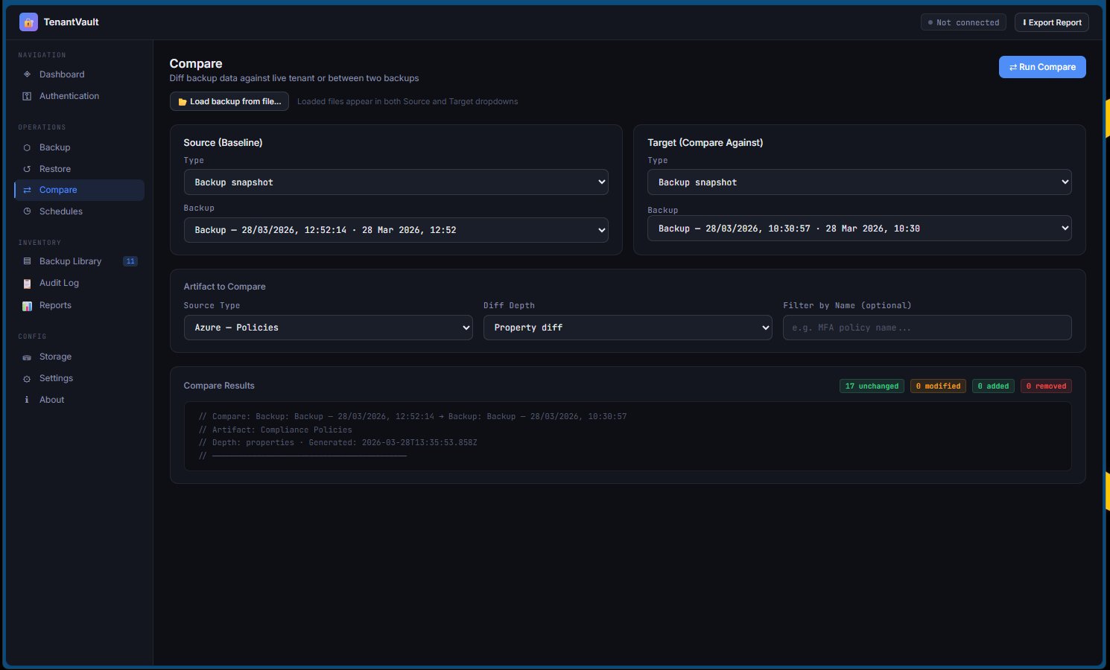Open the Settings gear icon in sidebar
This screenshot has height=670, width=1110.
[28, 378]
